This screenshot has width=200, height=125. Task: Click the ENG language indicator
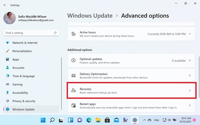tap(156, 120)
